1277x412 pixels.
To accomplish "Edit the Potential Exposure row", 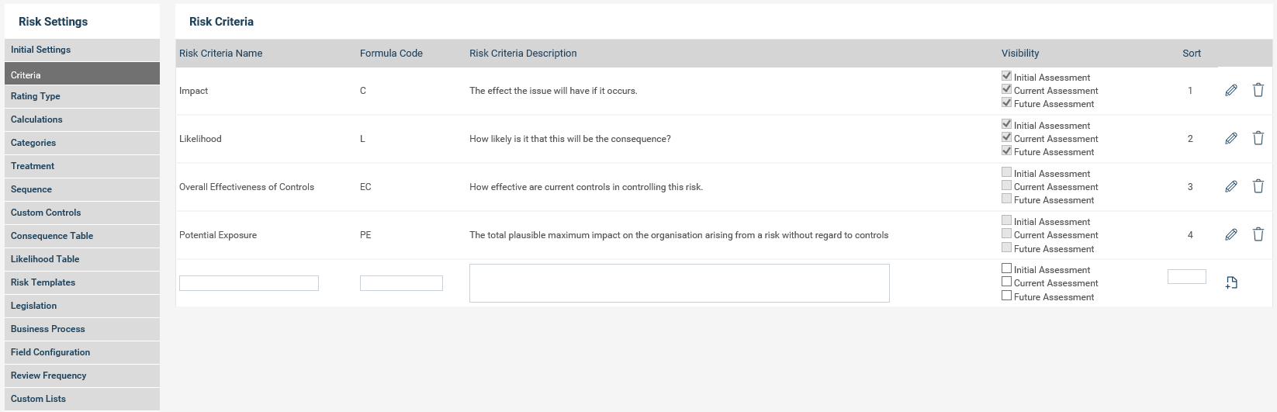I will click(1231, 235).
